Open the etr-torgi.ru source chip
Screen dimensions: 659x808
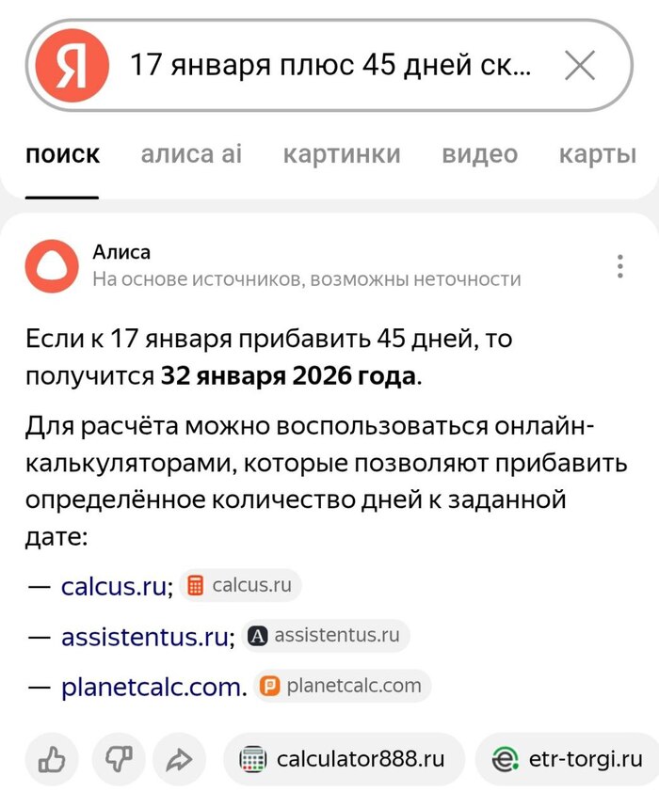562,759
